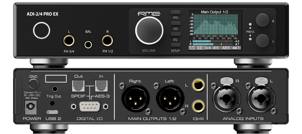Click the SPDIF label
This screenshot has height=134, width=302.
point(79,96)
